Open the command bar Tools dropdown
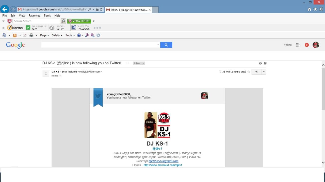The height and width of the screenshot is (182, 325). pyautogui.click(x=70, y=35)
